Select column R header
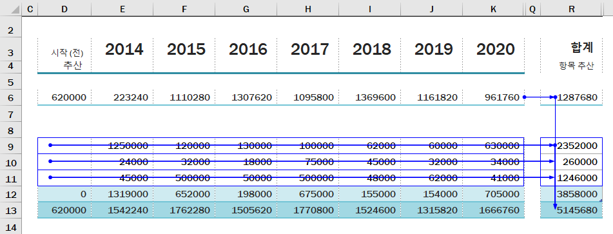 [x=572, y=10]
